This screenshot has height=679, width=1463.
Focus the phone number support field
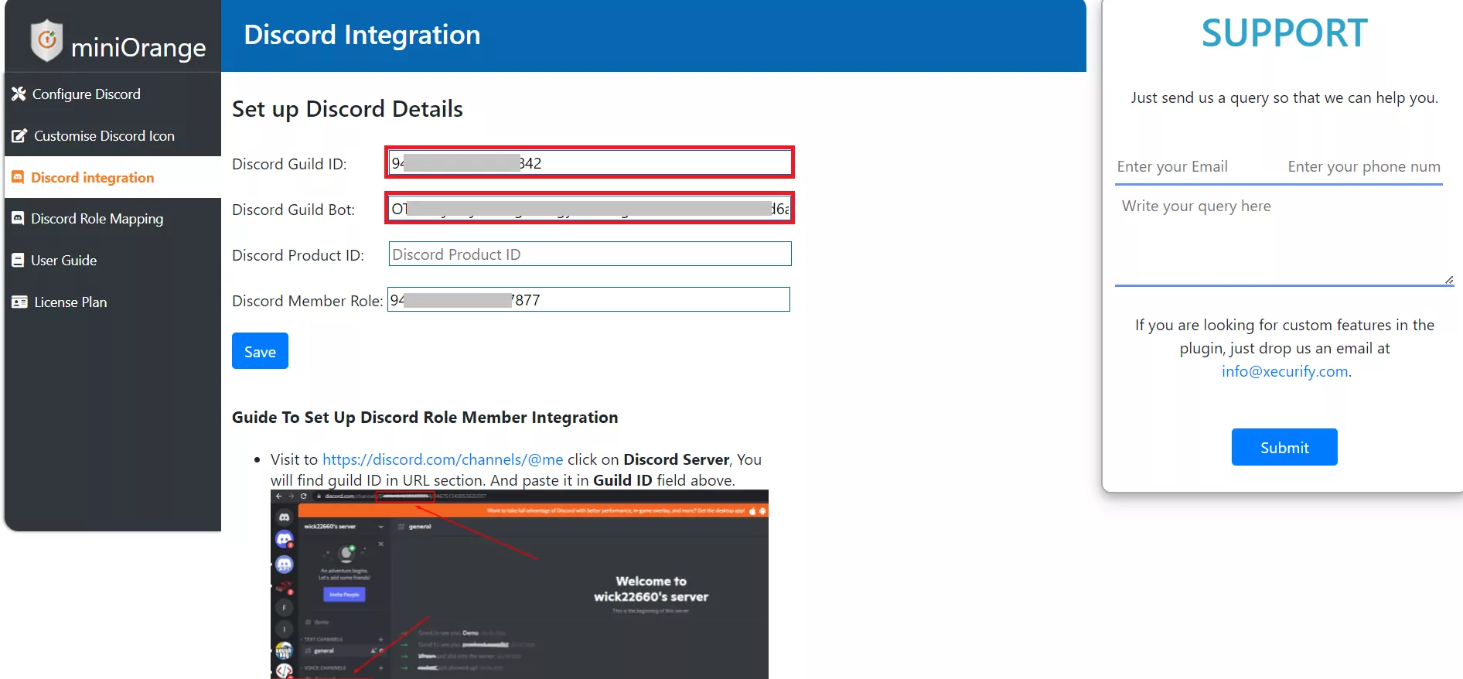tap(1364, 166)
